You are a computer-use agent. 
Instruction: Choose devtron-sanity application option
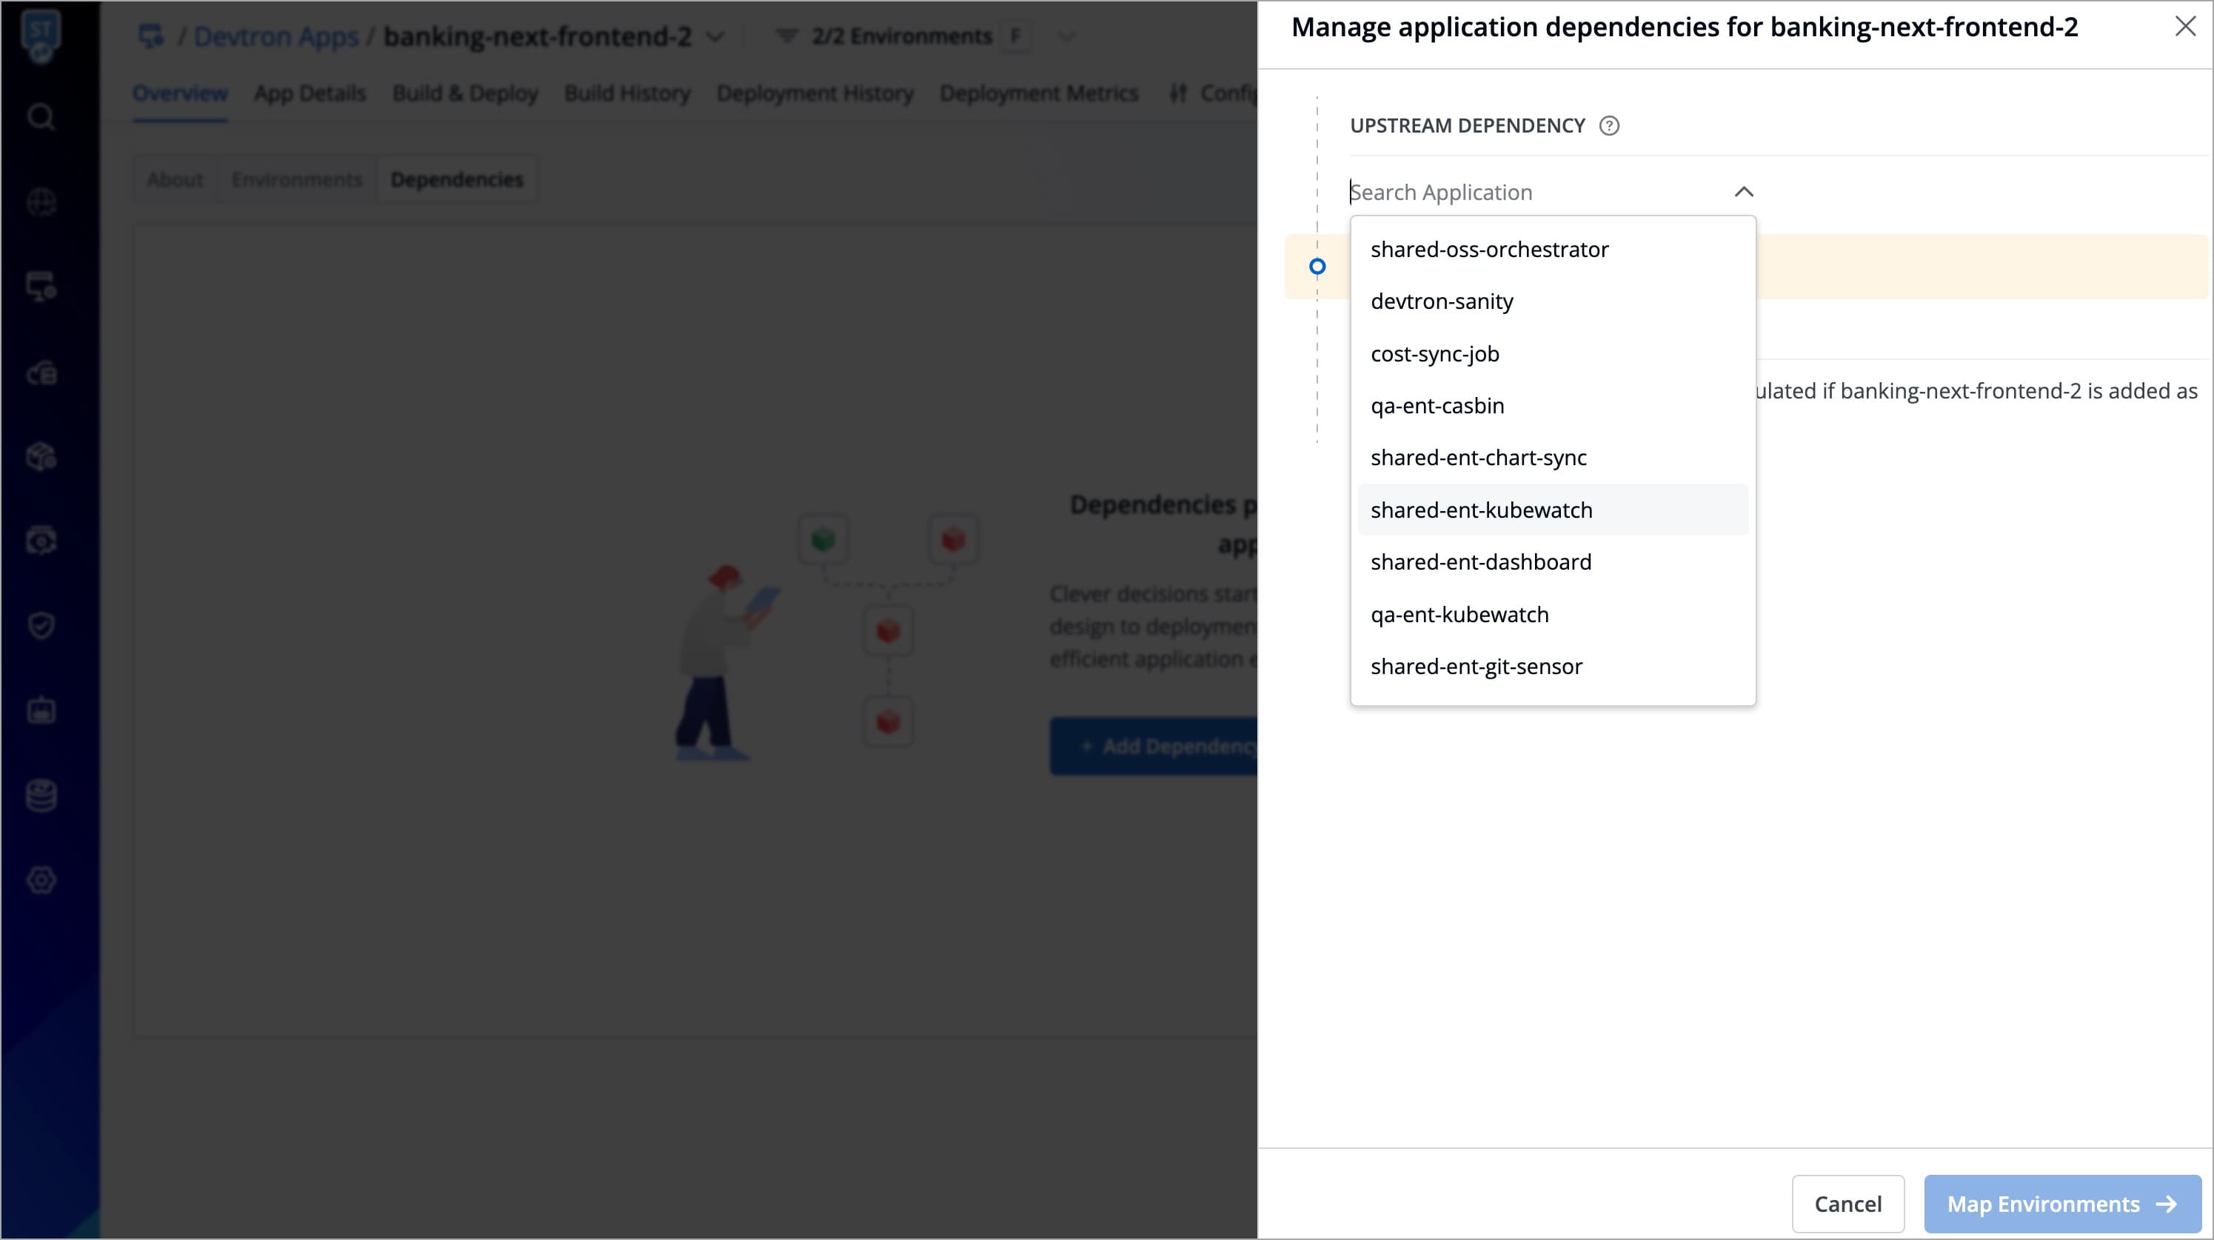[1442, 301]
